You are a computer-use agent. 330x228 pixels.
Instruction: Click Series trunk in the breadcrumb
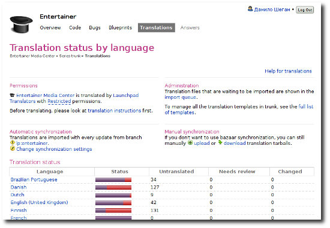(70, 56)
